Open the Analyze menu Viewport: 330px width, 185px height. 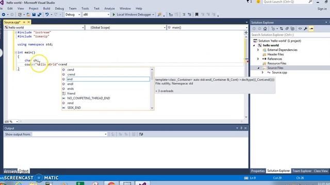point(109,9)
